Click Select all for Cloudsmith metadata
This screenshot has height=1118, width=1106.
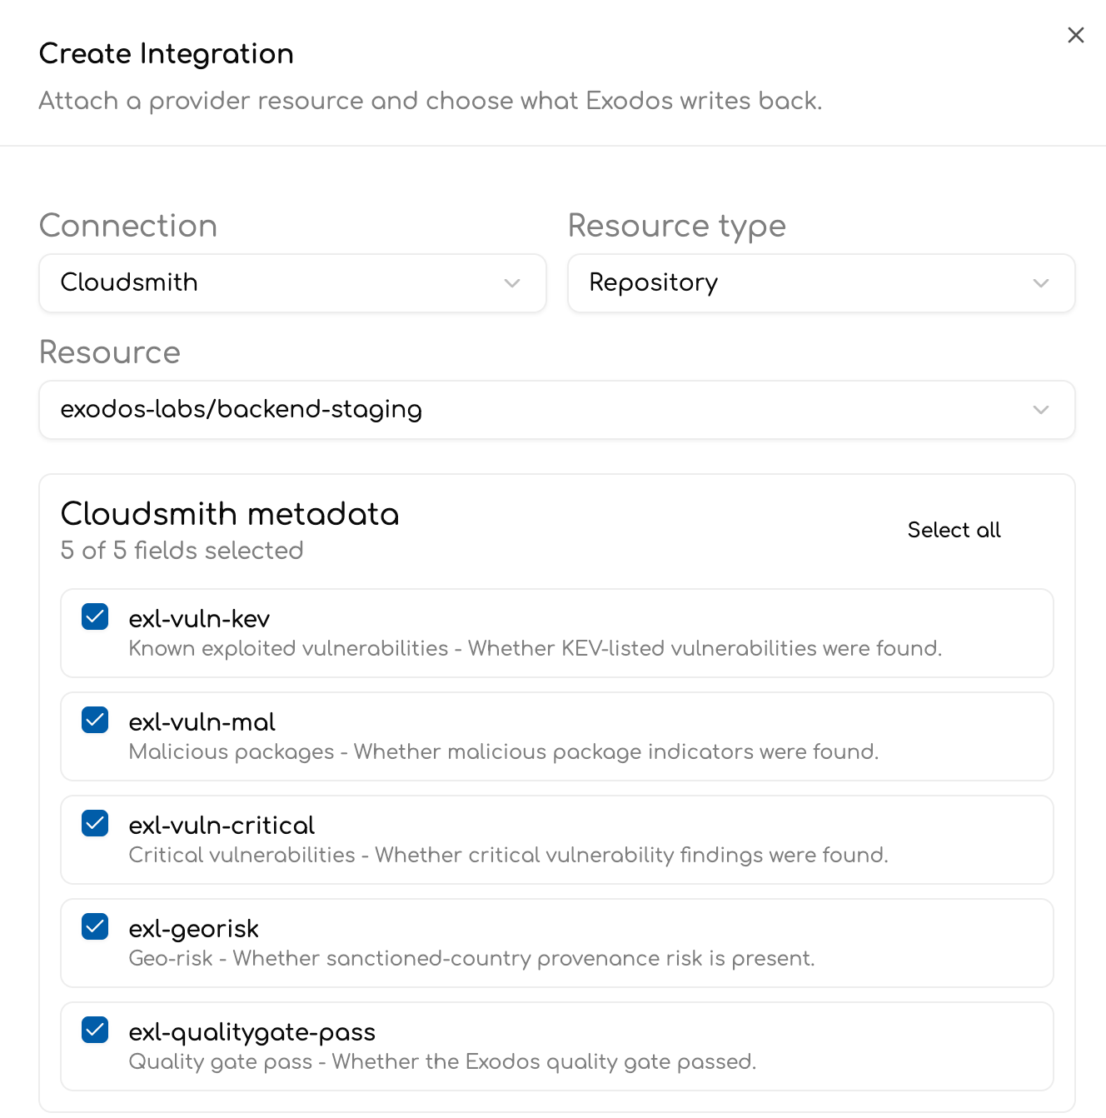pos(954,530)
